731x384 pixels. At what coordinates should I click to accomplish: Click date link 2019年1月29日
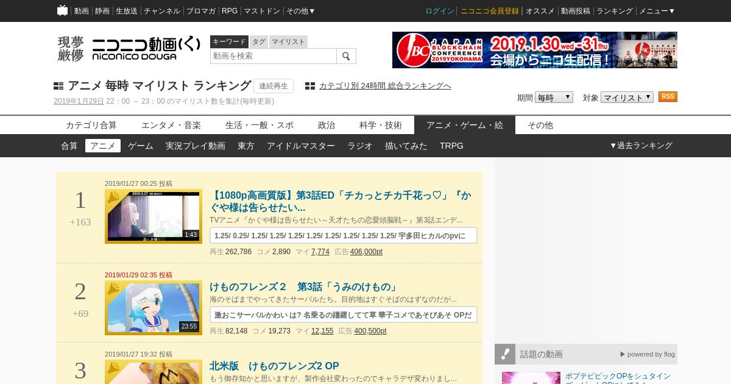coord(79,101)
